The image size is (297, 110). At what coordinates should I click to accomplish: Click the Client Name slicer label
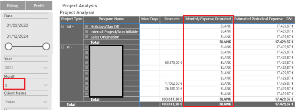pos(15,93)
